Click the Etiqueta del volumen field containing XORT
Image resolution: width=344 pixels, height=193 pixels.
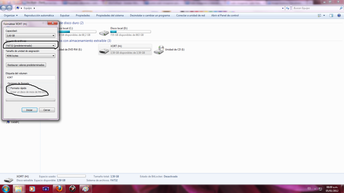[x=30, y=77]
